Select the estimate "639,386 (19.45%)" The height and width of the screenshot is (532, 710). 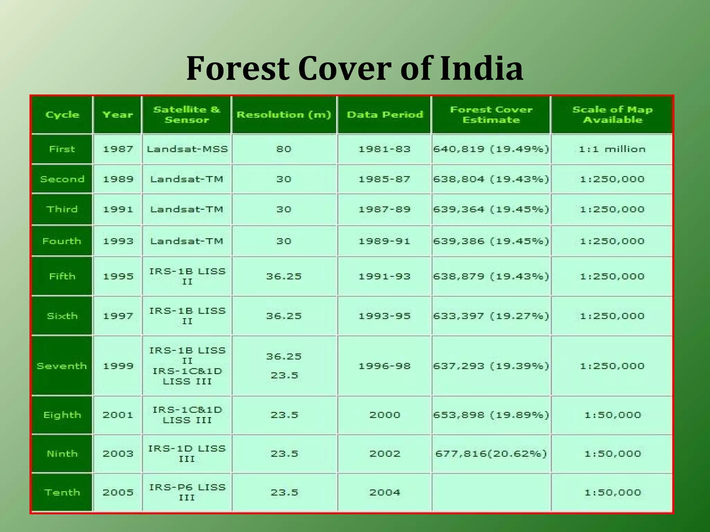click(491, 241)
